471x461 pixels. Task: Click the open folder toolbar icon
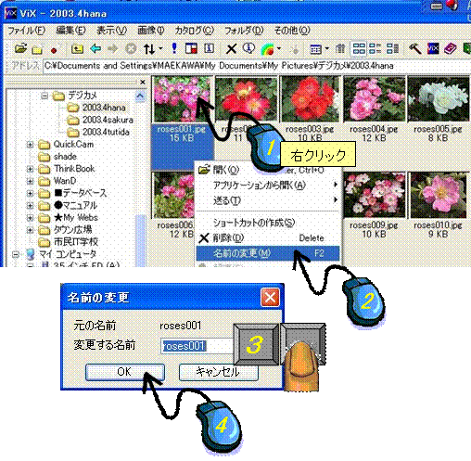tap(20, 49)
